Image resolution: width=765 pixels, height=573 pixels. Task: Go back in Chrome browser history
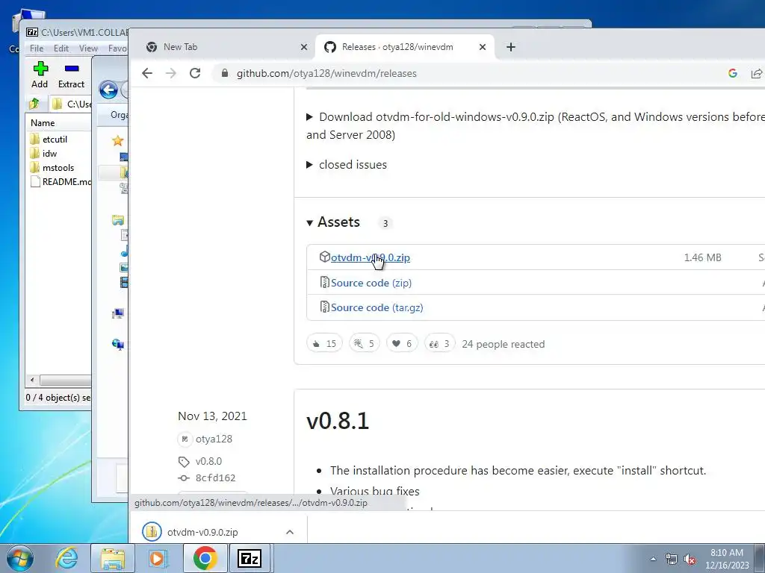(x=147, y=74)
